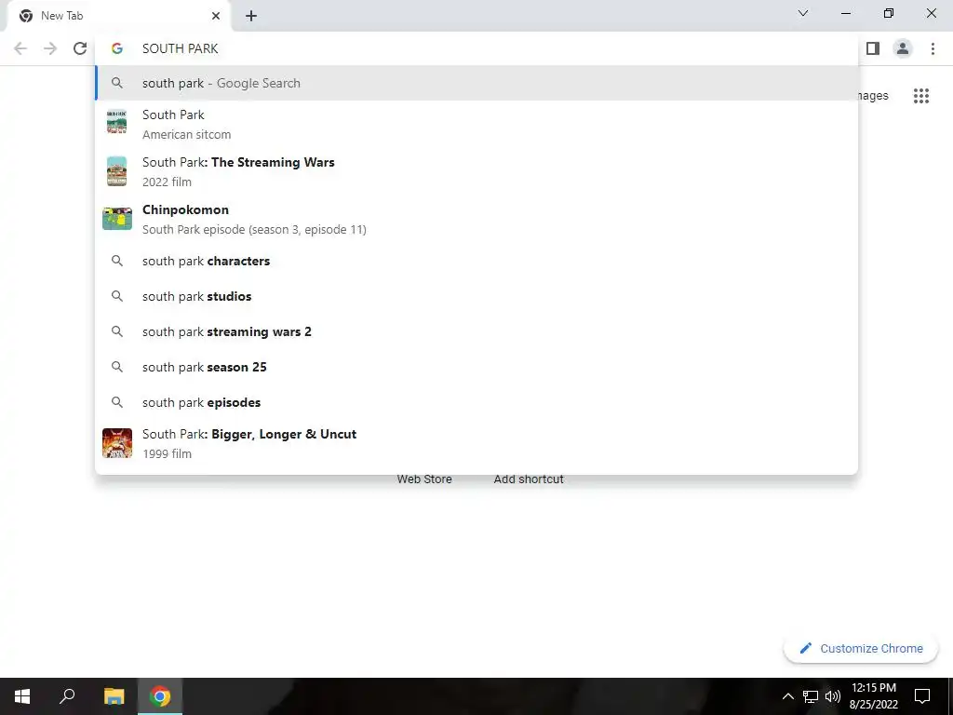The height and width of the screenshot is (715, 953).
Task: Click search icon beside 'south park characters'
Action: pos(117,261)
